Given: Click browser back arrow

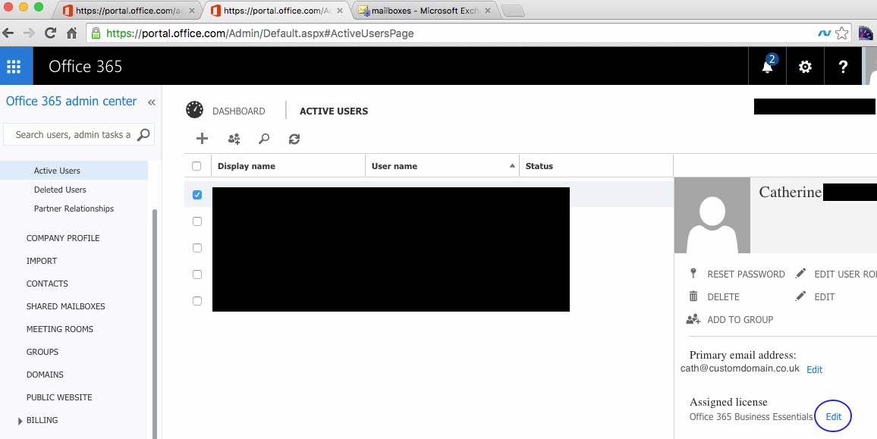Looking at the screenshot, I should [x=8, y=33].
